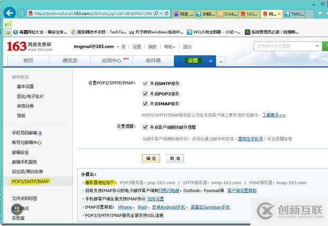Switch to the TMG browser tab

(x=294, y=14)
